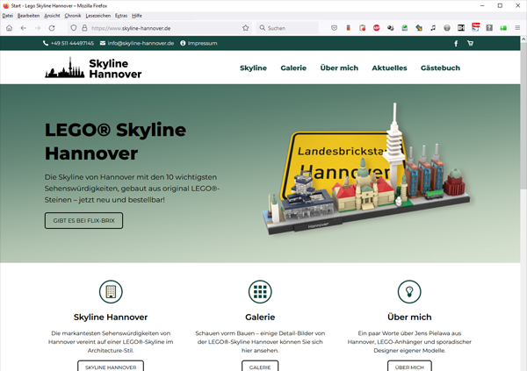The image size is (527, 371).
Task: Open the black BH extension icon
Action: click(x=461, y=28)
